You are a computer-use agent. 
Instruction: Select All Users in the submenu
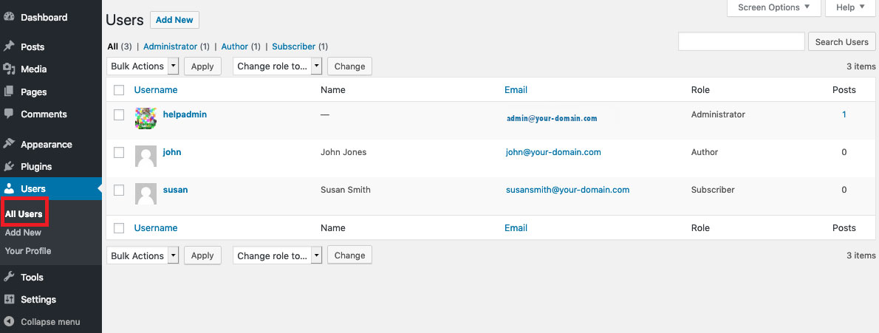click(24, 214)
